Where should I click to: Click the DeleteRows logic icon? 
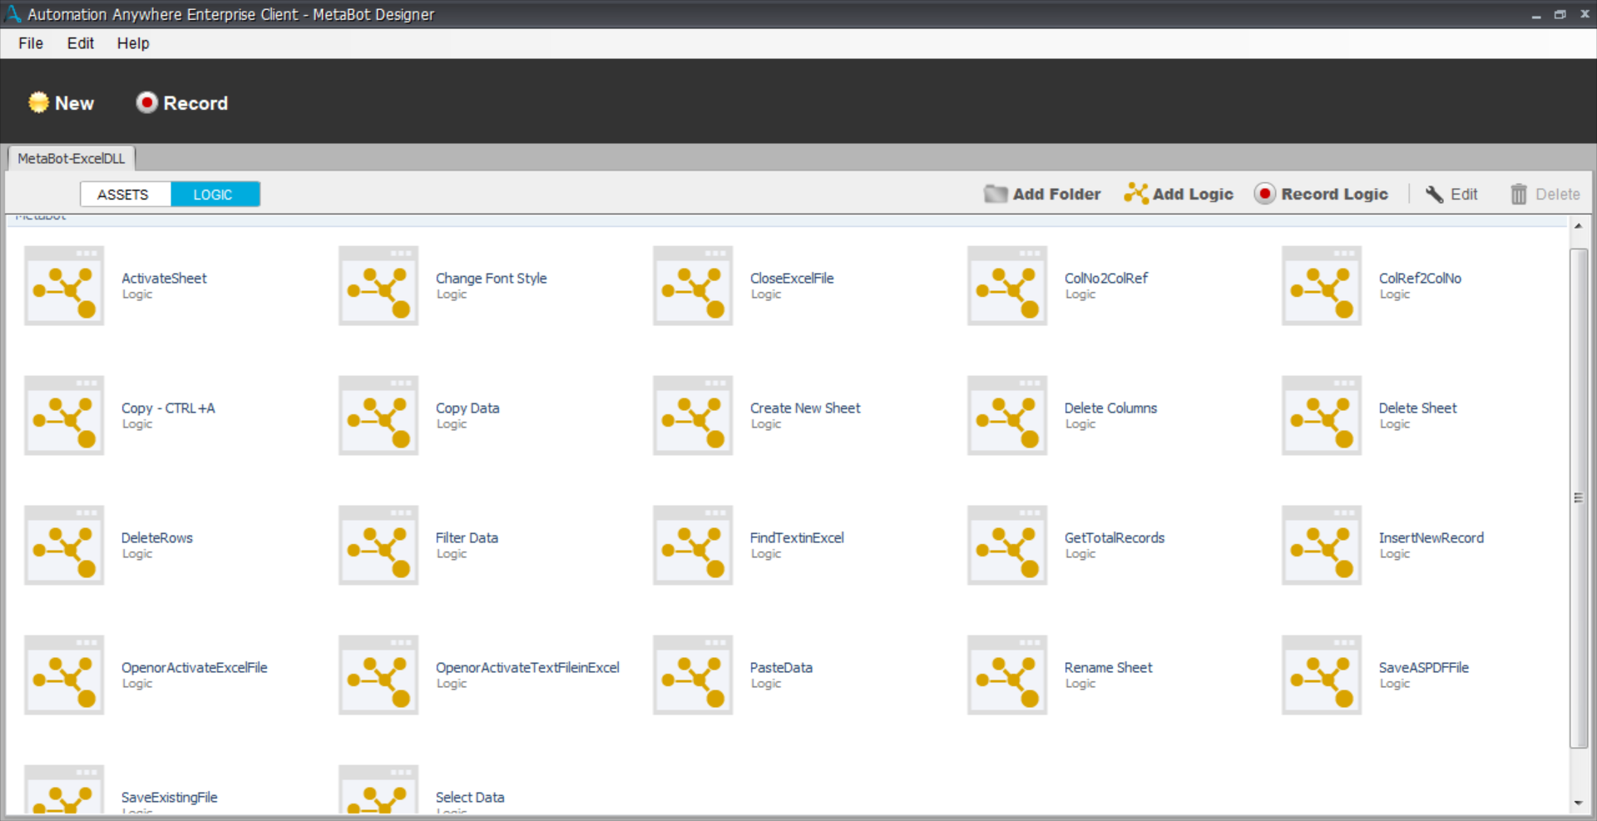(64, 545)
